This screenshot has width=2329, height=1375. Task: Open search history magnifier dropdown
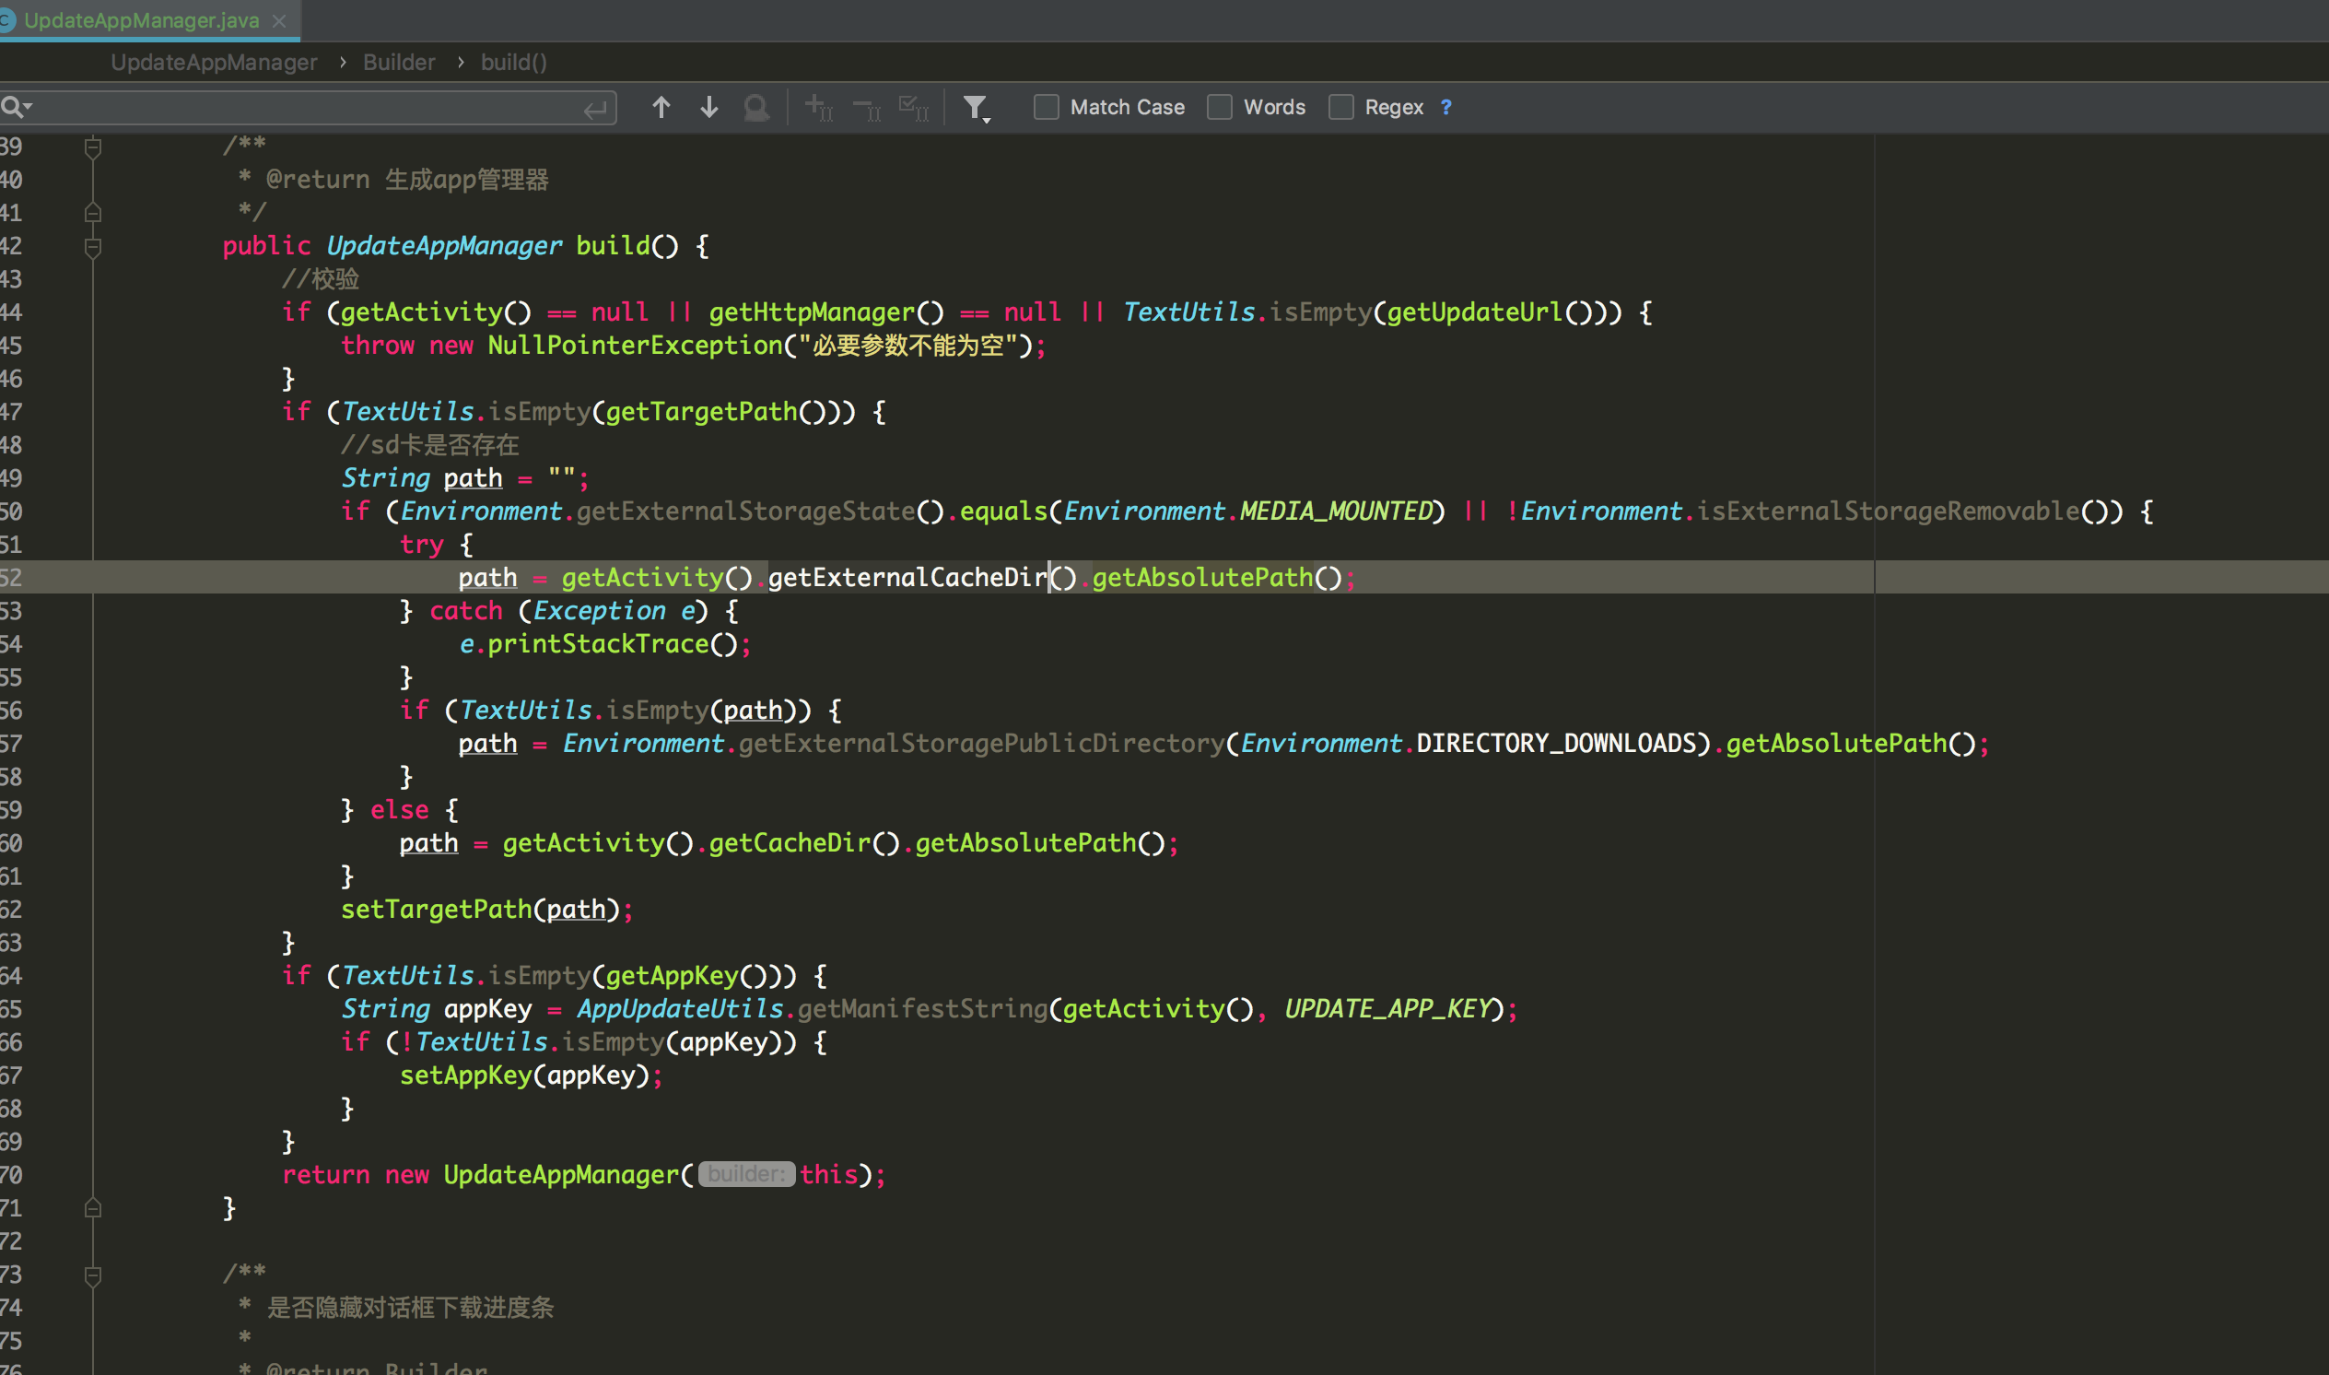click(x=17, y=108)
